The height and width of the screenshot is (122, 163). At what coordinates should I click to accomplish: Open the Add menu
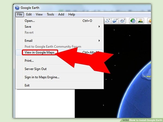coord(61,14)
